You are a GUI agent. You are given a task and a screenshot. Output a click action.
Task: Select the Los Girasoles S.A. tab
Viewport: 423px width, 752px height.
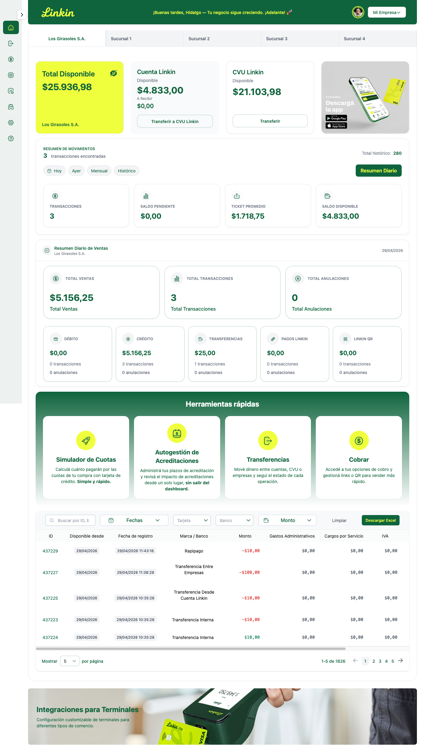coord(67,39)
